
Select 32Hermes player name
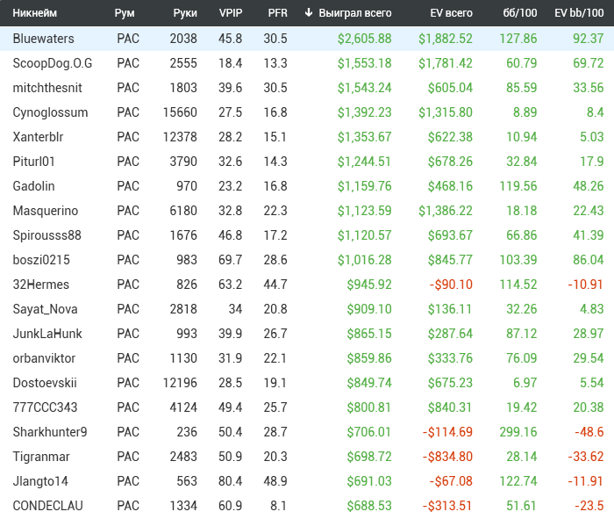(x=40, y=285)
